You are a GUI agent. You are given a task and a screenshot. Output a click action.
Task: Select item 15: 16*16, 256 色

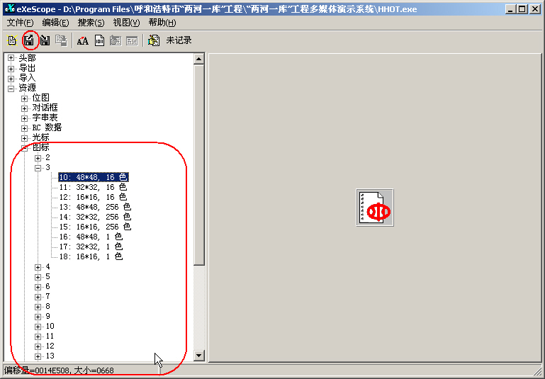click(95, 227)
